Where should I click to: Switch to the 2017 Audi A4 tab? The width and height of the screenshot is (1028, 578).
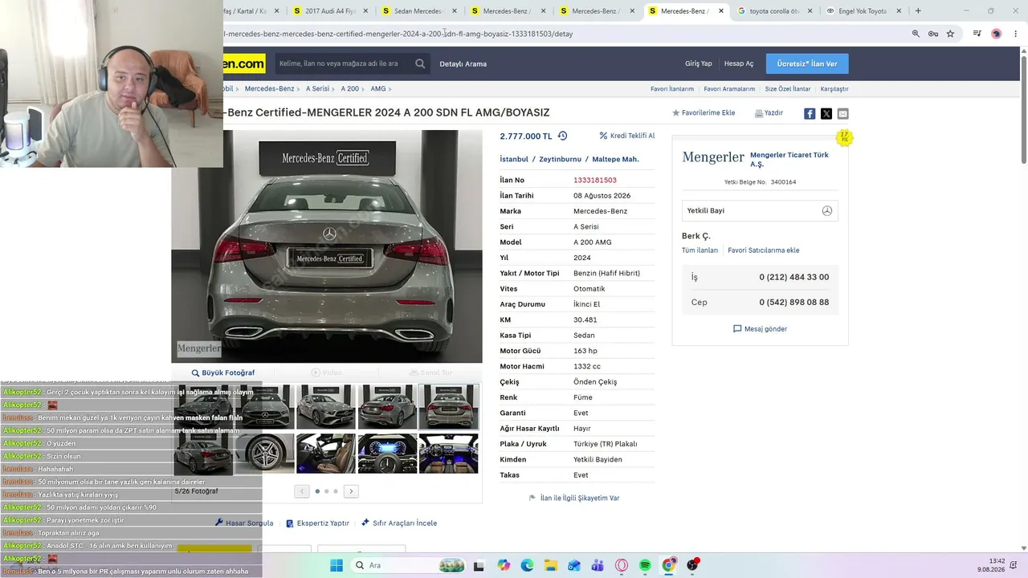click(329, 11)
